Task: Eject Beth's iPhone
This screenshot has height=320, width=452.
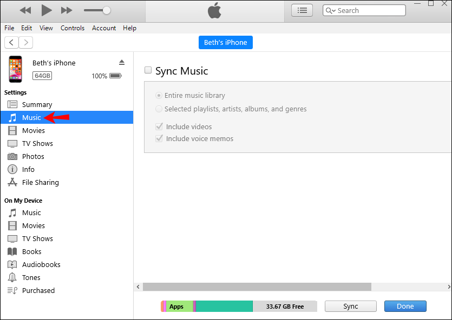Action: (122, 63)
